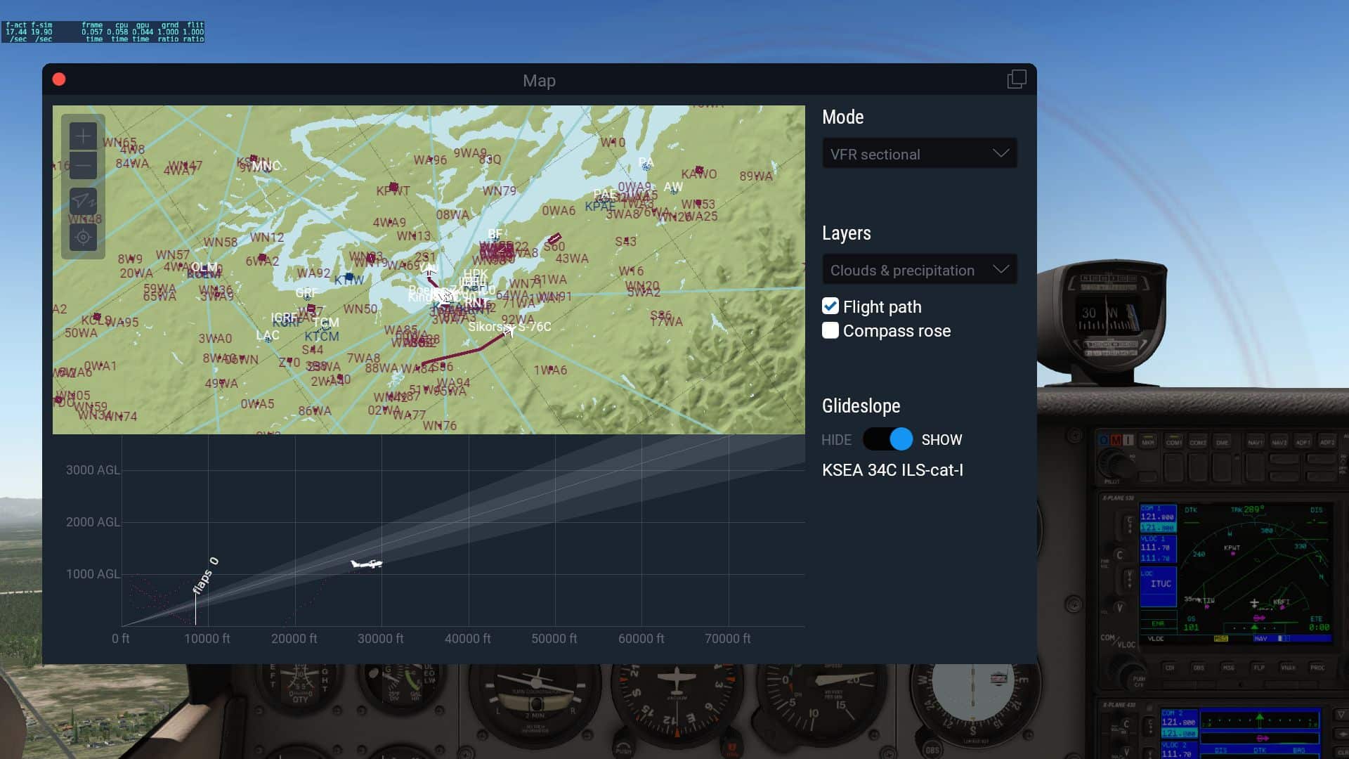Enable the Compass rose checkbox
1349x759 pixels.
coord(830,330)
